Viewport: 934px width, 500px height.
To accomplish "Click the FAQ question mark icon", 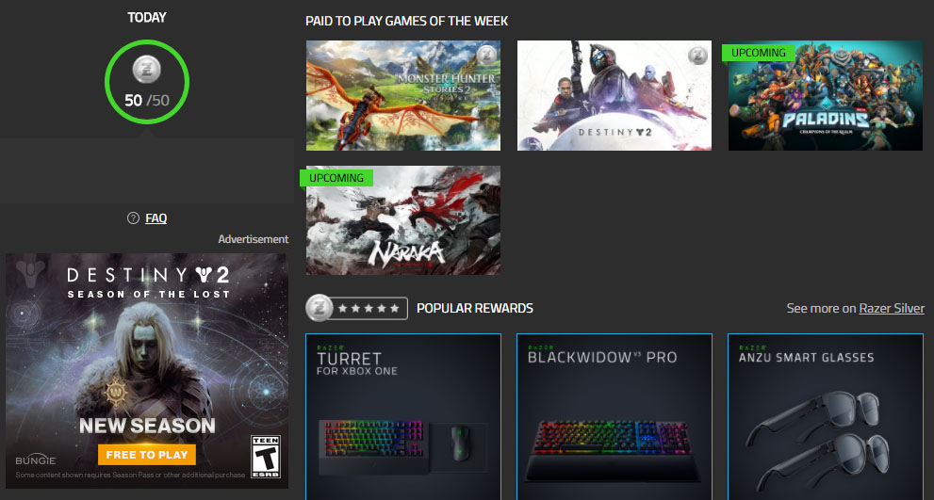I will click(133, 218).
